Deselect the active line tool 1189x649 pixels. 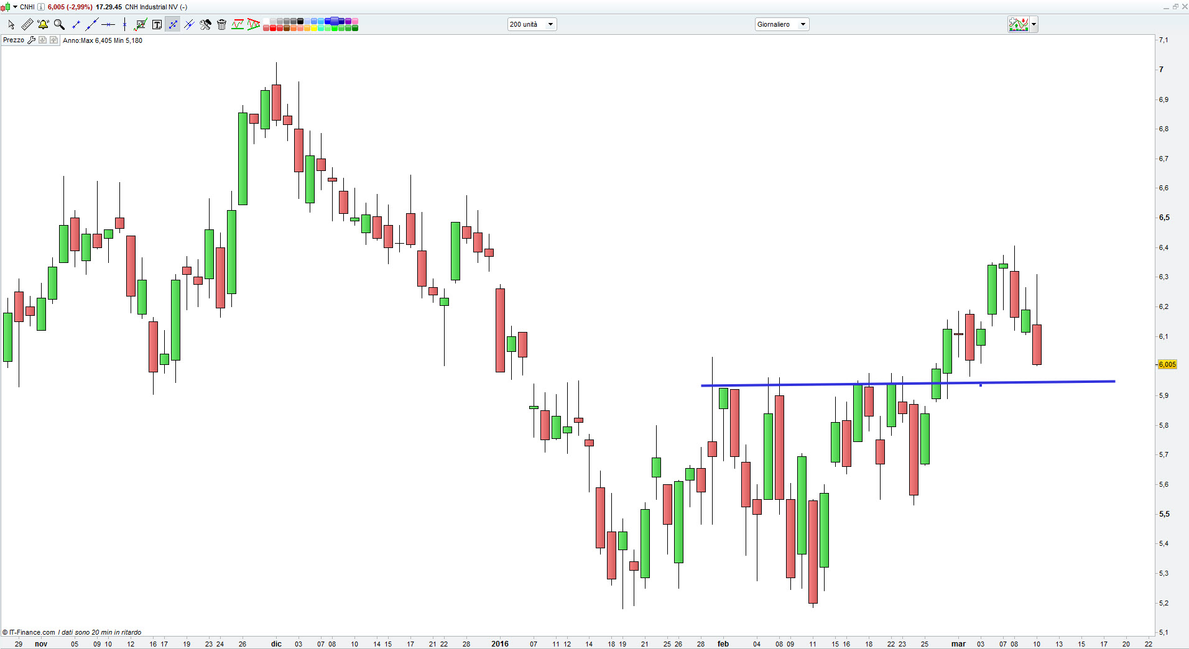point(173,24)
